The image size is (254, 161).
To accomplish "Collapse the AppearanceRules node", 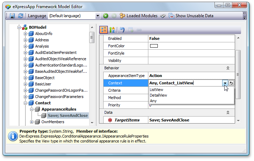I will tap(31, 109).
